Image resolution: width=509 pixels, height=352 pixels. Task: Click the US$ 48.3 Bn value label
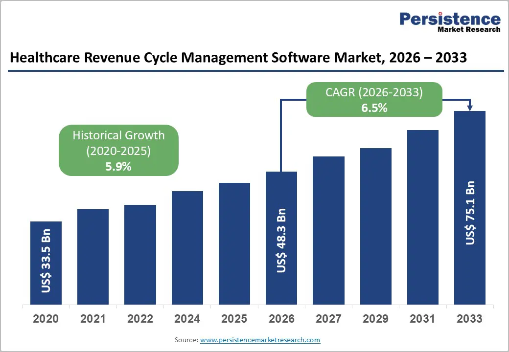click(x=281, y=240)
